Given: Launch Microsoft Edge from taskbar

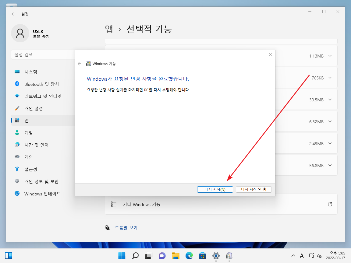Looking at the screenshot, I should [189, 256].
